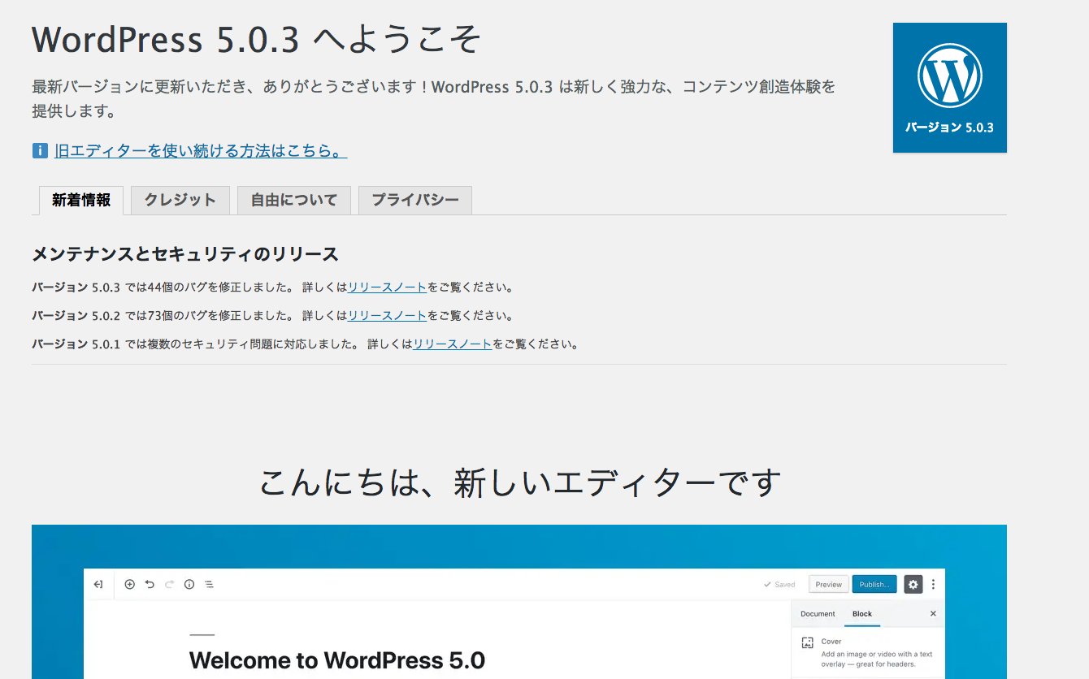Click the メンテナンスとセキュリティのリリース heading

tap(185, 254)
